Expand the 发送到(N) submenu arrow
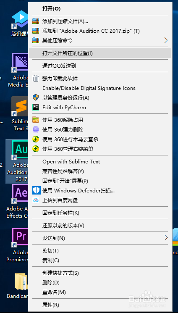The width and height of the screenshot is (178, 313). [x=166, y=238]
